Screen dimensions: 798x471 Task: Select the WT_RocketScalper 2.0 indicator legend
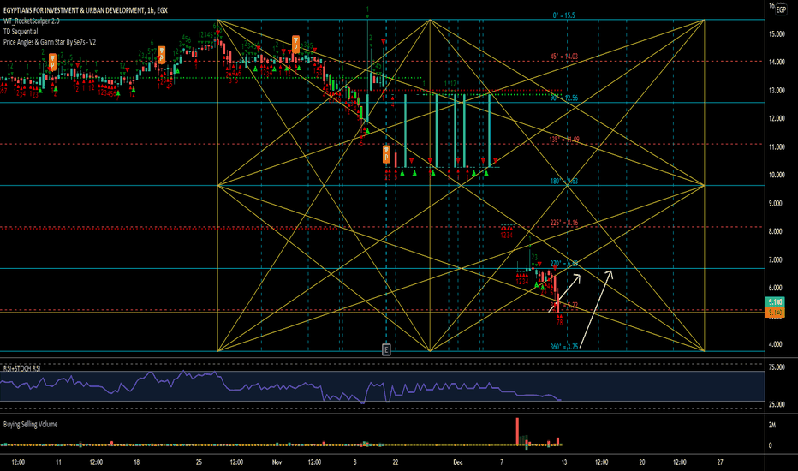coord(31,21)
